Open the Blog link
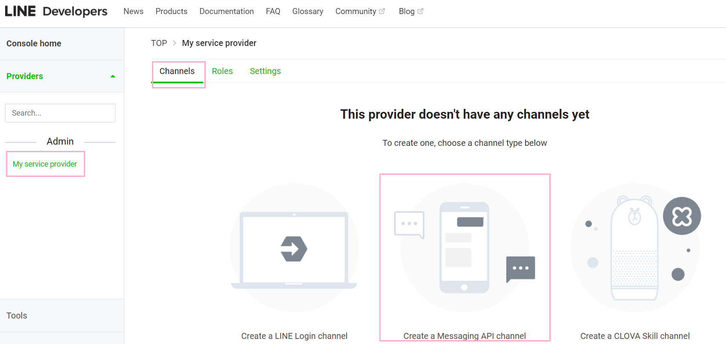The image size is (726, 344). click(407, 11)
